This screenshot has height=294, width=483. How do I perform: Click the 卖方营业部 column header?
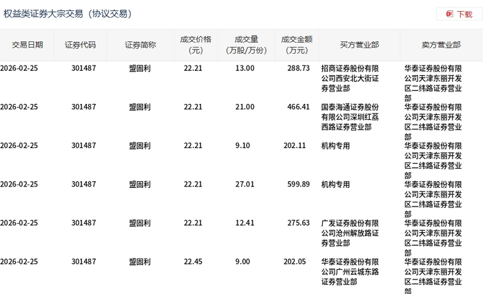tap(441, 45)
